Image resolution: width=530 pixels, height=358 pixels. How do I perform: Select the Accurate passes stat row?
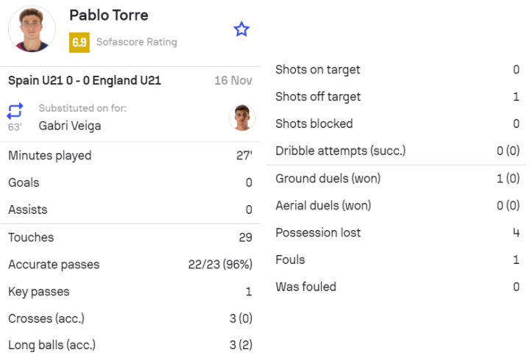pos(130,265)
